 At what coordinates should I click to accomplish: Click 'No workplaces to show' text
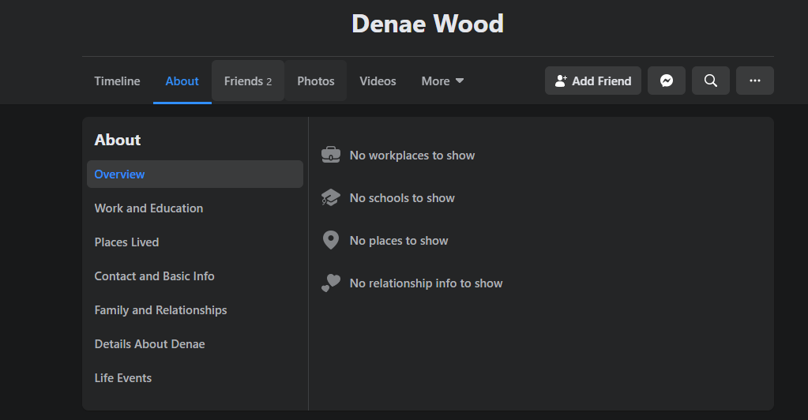pyautogui.click(x=412, y=155)
